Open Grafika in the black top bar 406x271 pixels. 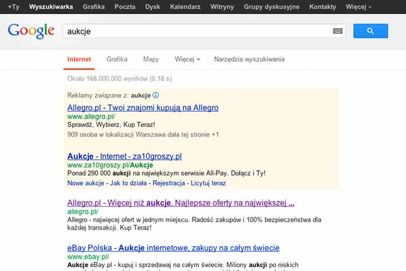pyautogui.click(x=94, y=7)
